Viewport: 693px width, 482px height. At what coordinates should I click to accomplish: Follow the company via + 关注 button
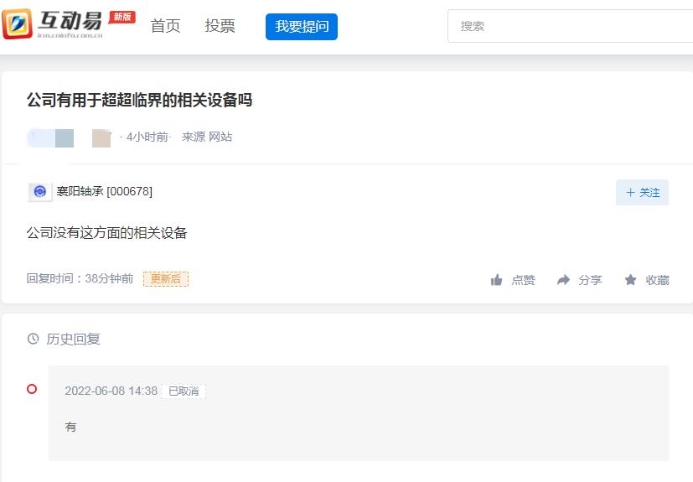point(642,192)
